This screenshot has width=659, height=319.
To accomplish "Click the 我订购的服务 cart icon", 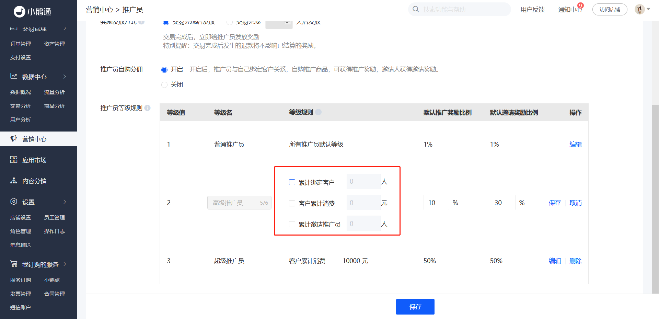I will (x=14, y=264).
